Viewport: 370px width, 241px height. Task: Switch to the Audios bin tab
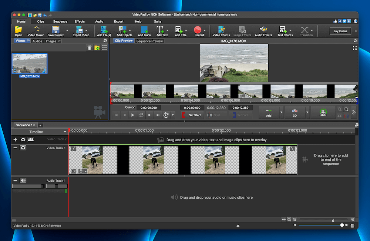click(37, 41)
